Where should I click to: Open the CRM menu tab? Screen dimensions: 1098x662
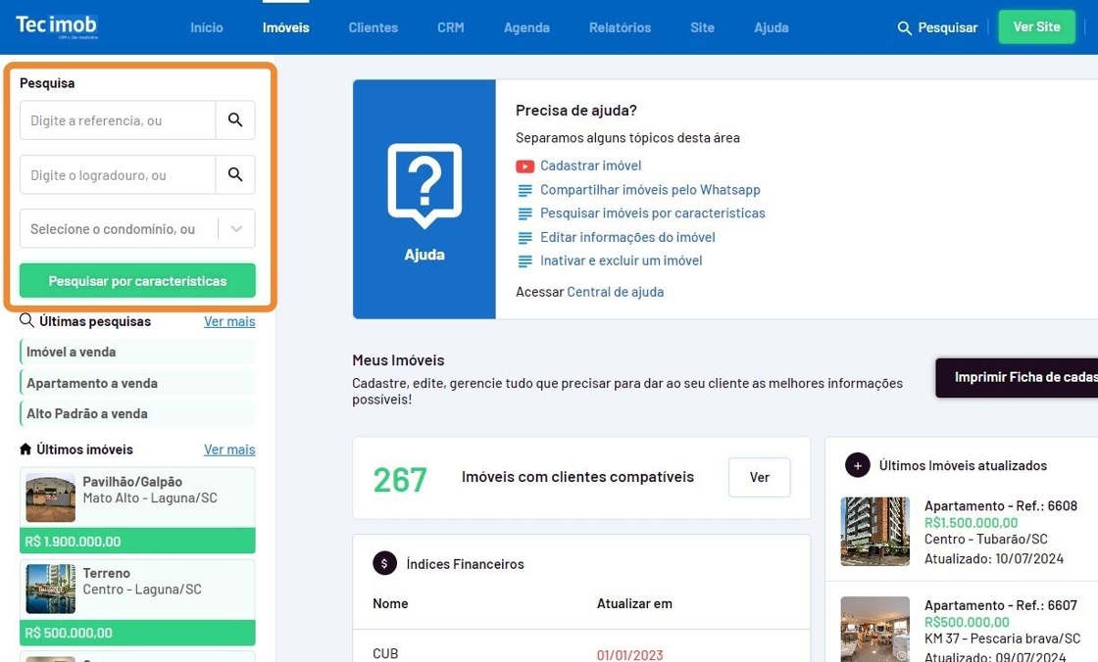tap(450, 27)
